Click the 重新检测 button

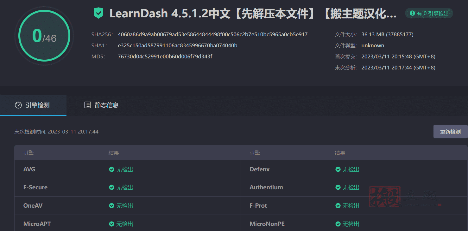[450, 132]
